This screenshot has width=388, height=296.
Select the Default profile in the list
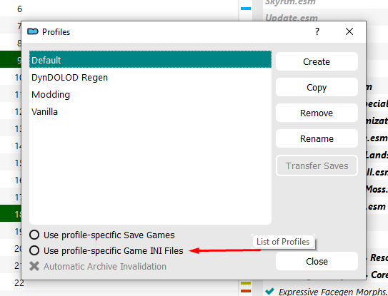pos(150,59)
